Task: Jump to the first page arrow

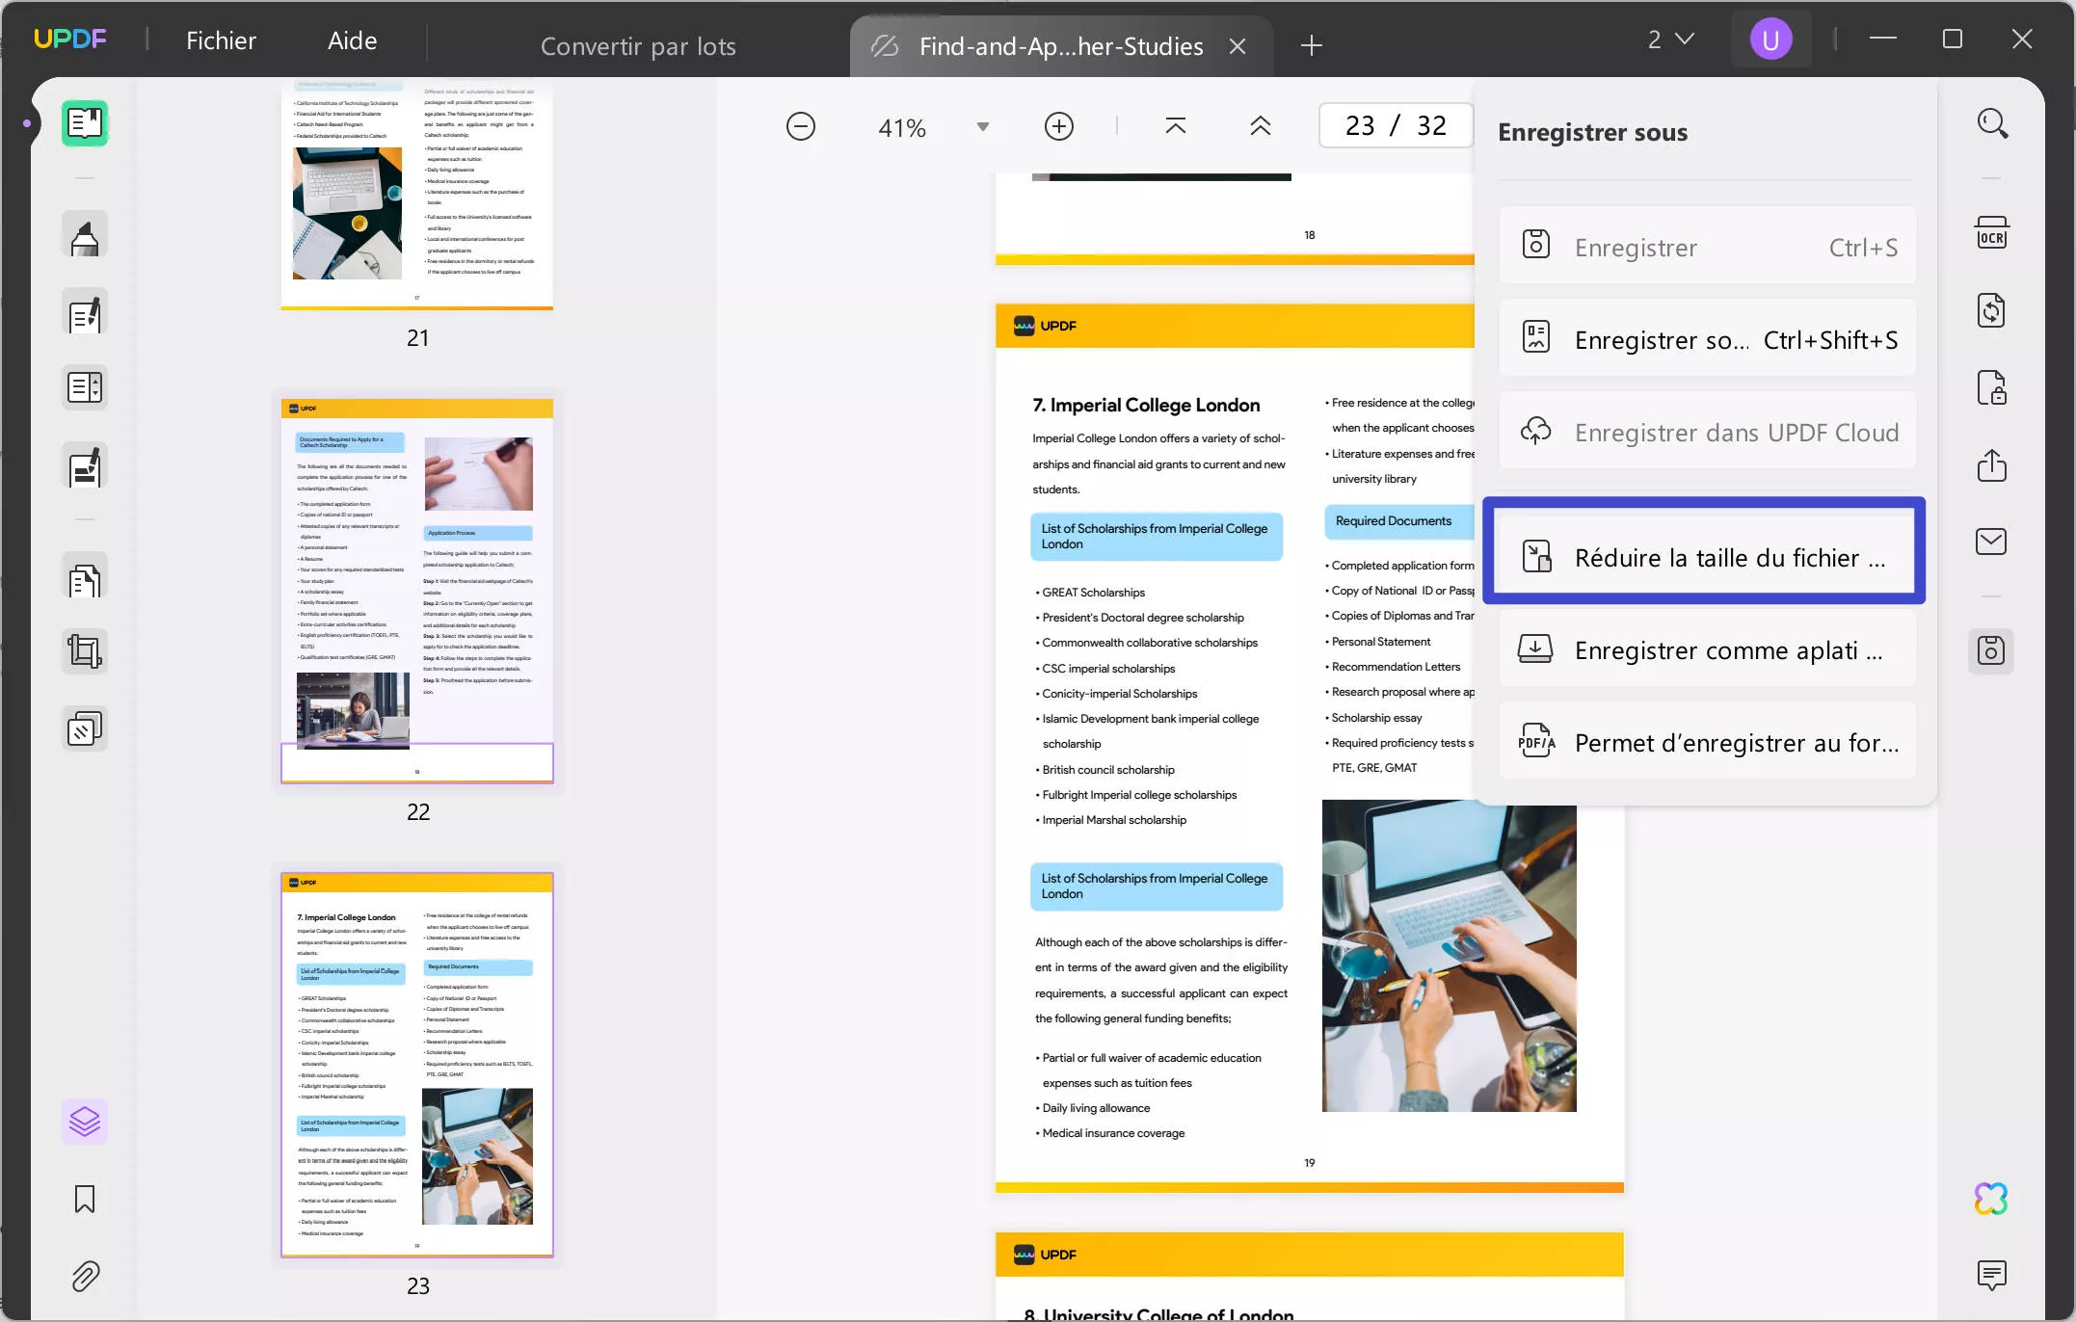Action: click(x=1176, y=126)
